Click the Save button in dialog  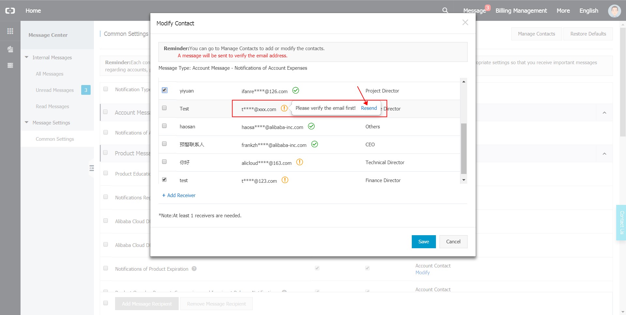(x=424, y=242)
